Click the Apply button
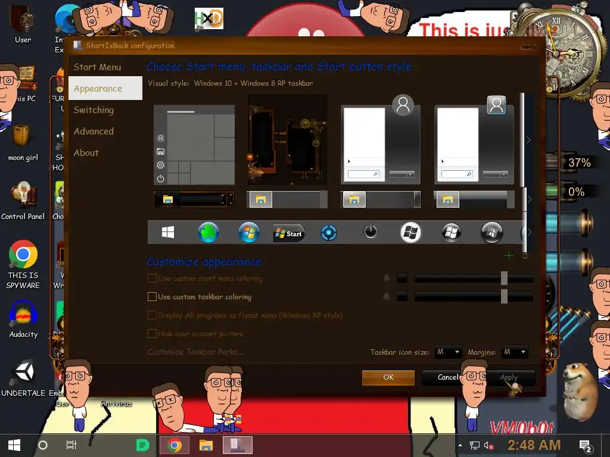Viewport: 610px width, 457px height. click(x=509, y=377)
